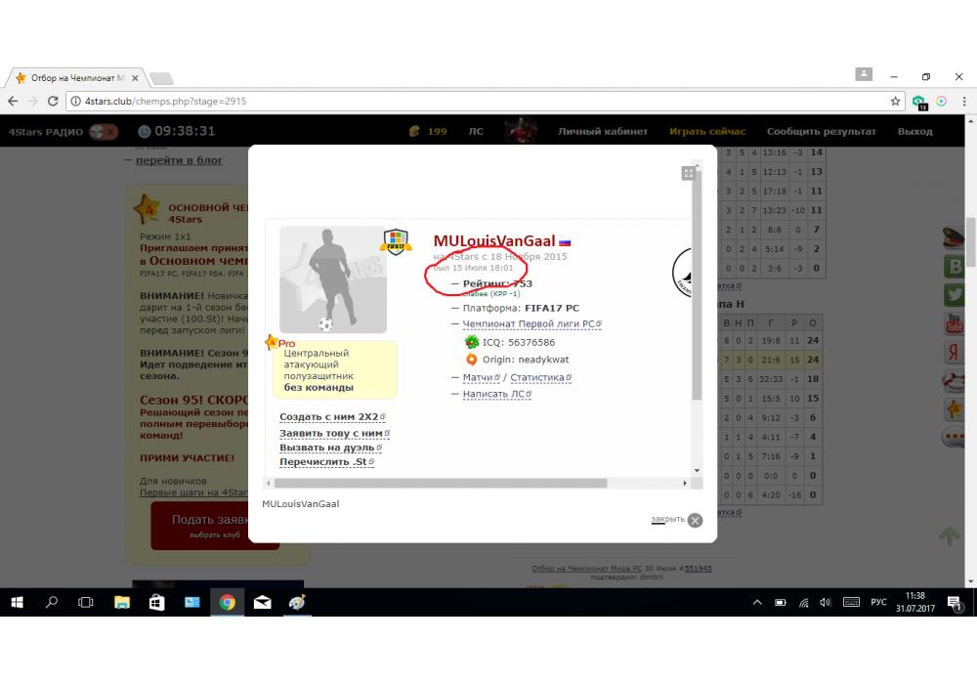
Task: Click Выход to log out
Action: coord(914,132)
